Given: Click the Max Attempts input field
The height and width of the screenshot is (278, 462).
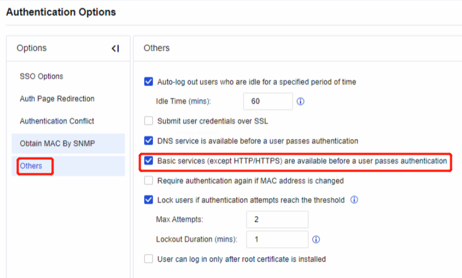Looking at the screenshot, I should click(x=277, y=219).
